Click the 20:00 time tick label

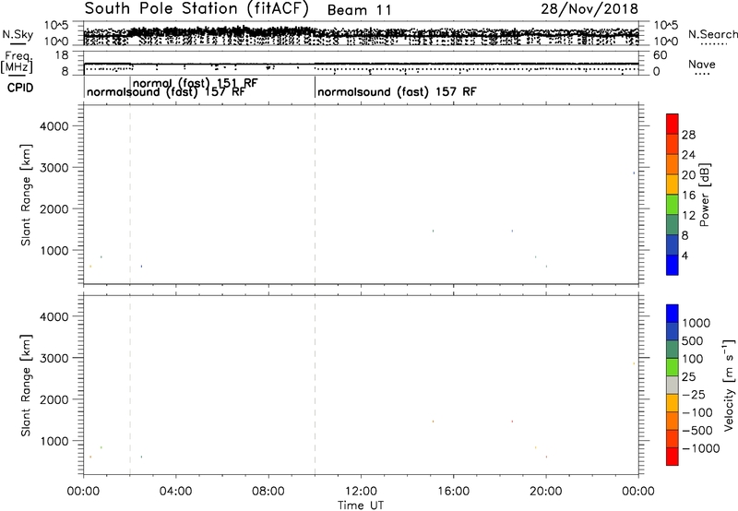[x=546, y=492]
